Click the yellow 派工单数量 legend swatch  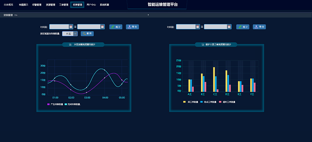(184, 102)
